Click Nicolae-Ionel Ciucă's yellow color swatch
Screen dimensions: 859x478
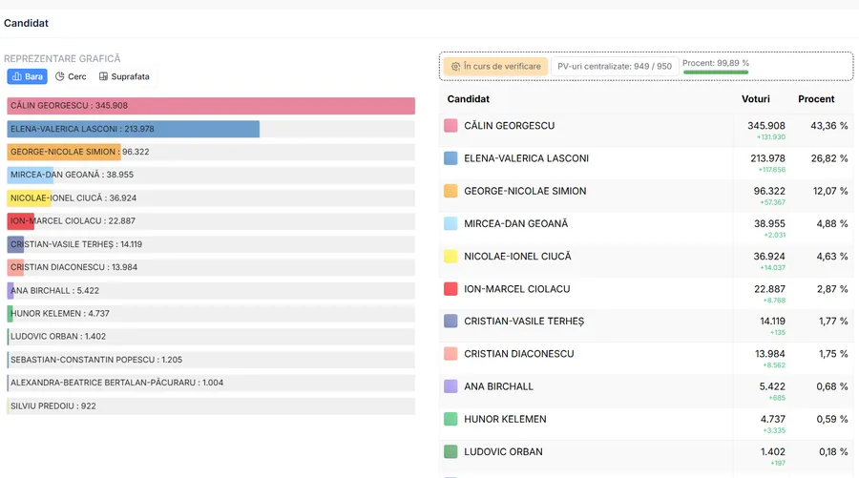point(450,257)
